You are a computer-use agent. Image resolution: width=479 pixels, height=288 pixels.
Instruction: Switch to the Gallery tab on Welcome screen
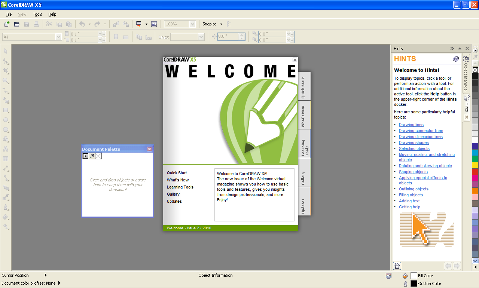click(304, 172)
